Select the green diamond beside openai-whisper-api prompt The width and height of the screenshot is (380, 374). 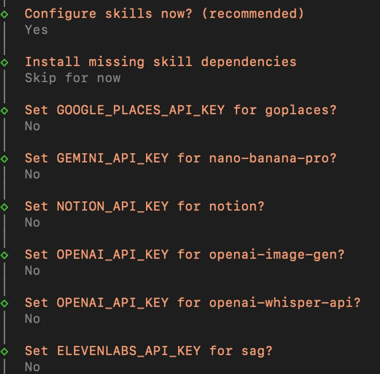click(5, 303)
